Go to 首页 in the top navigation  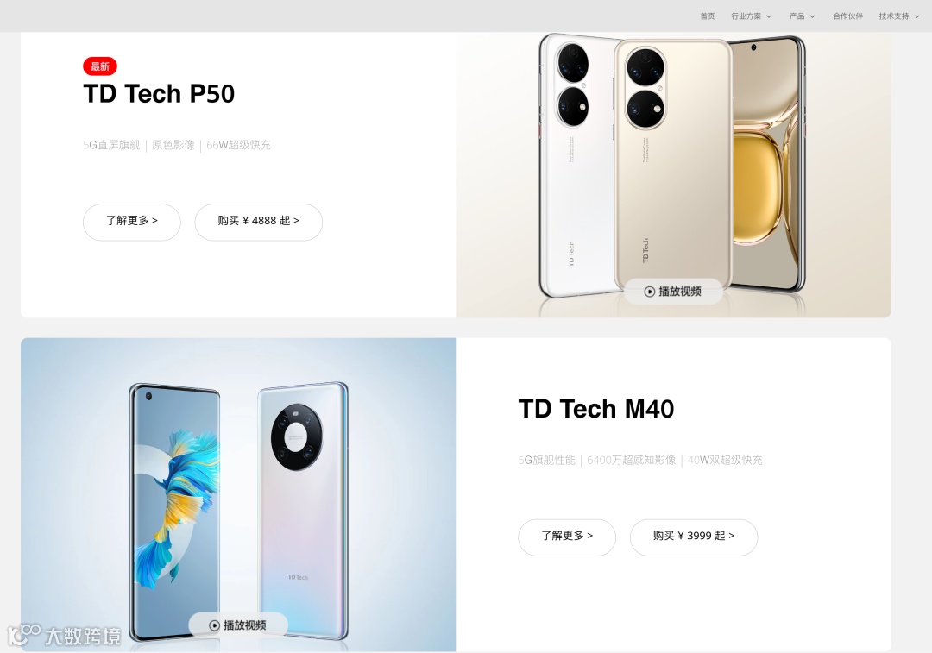click(x=708, y=16)
